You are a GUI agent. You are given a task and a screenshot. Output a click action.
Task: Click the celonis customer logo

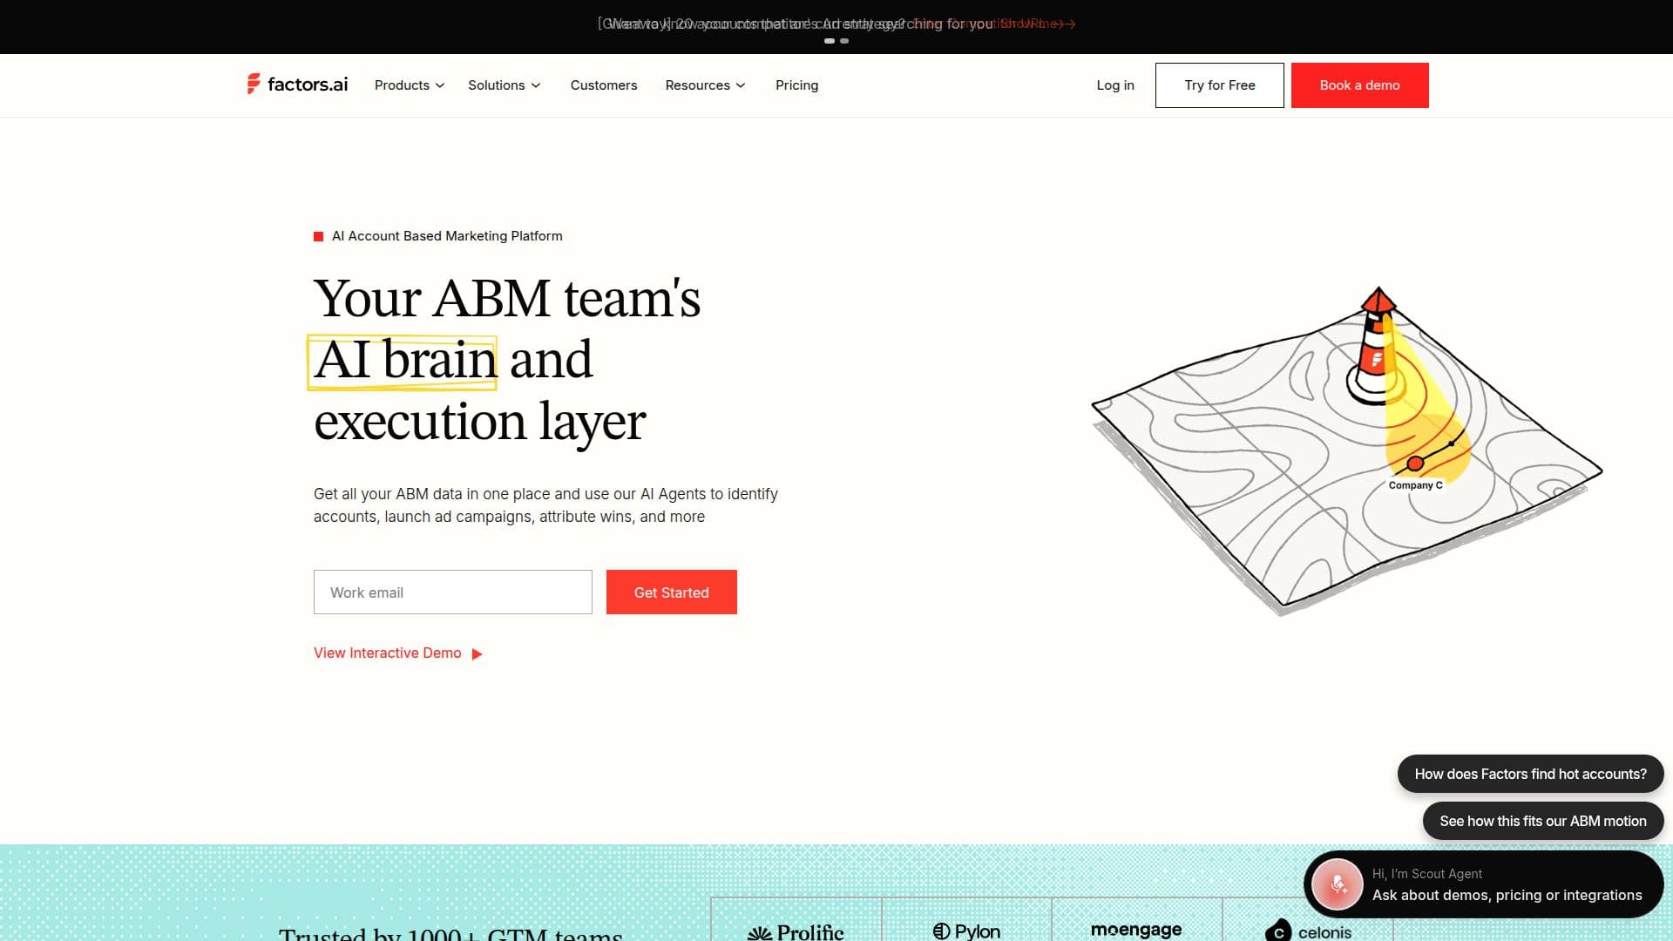click(1309, 931)
